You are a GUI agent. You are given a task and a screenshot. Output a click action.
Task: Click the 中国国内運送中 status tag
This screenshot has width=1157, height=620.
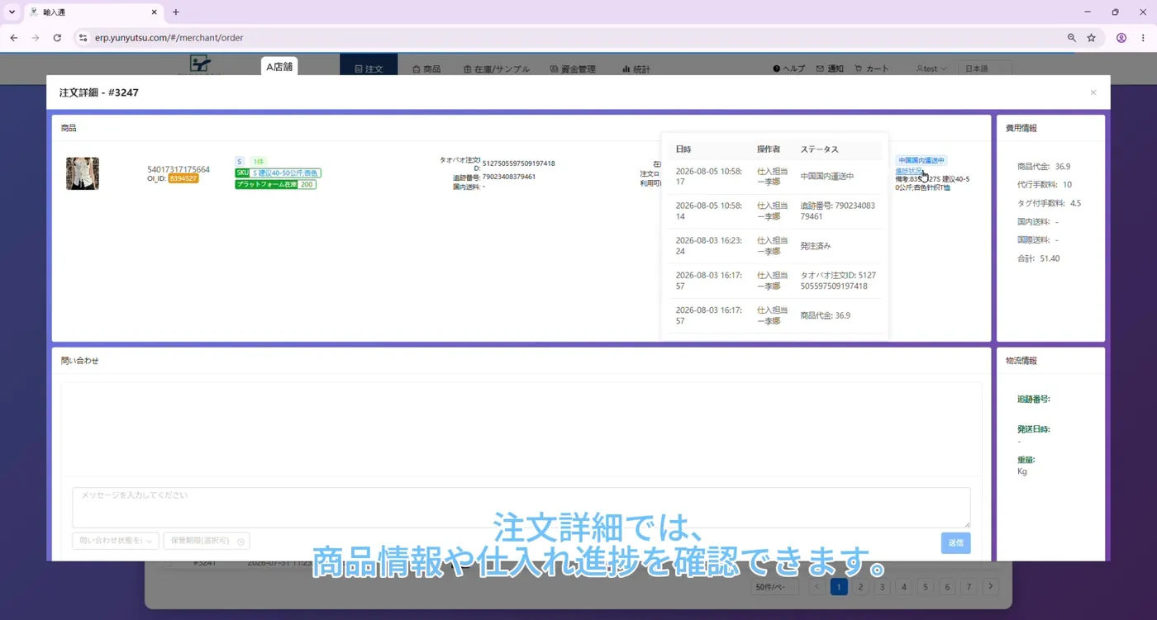click(921, 160)
